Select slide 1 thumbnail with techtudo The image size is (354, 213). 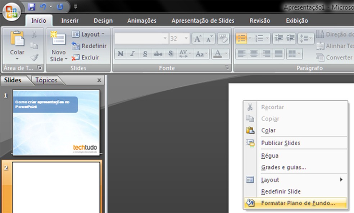56,123
